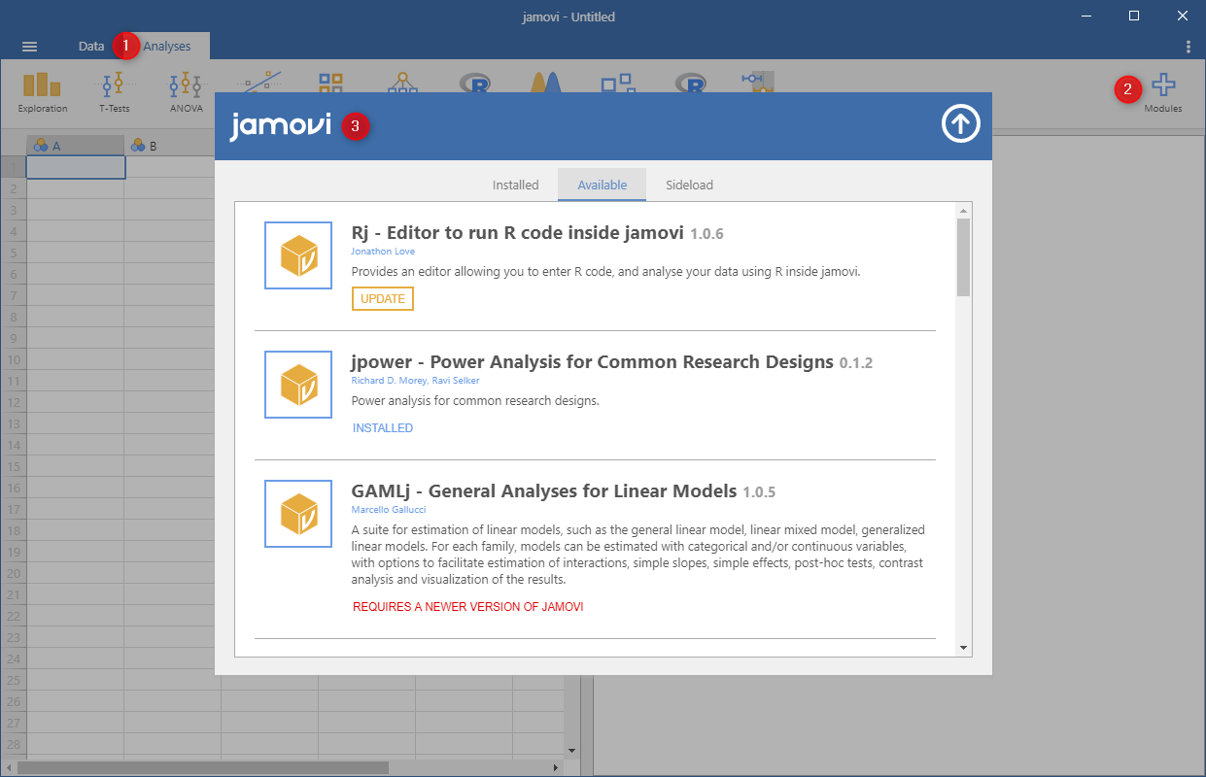Open the Regression analyses menu
This screenshot has height=777, width=1206.
coord(260,82)
